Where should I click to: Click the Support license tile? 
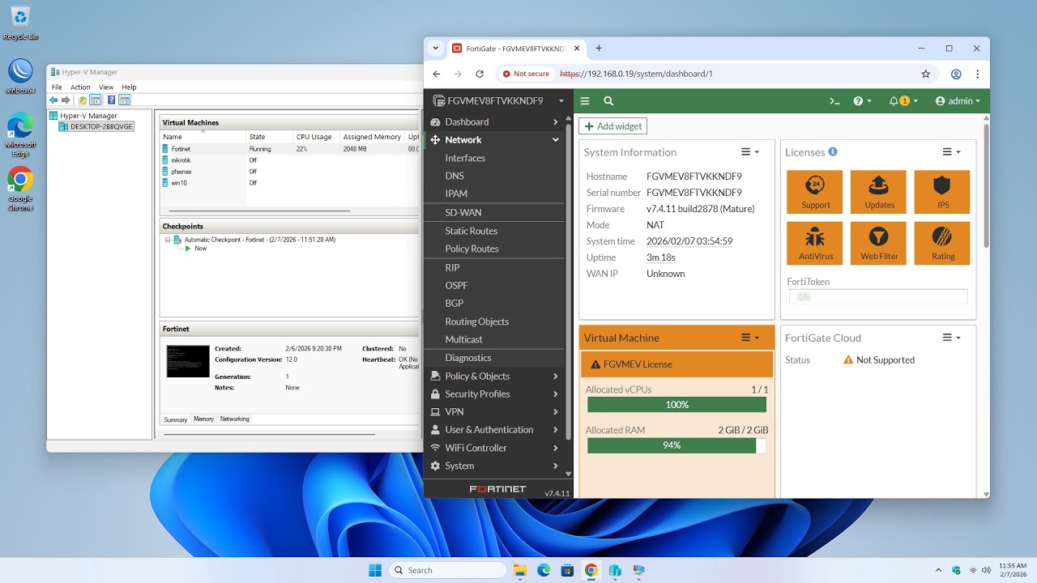point(815,192)
